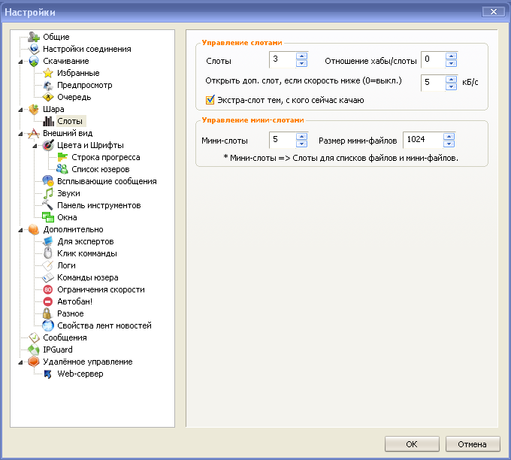Click the Для экспертов computer icon

(x=48, y=241)
